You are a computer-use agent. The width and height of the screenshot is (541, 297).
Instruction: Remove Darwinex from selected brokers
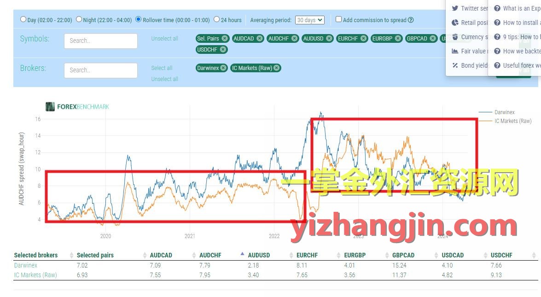(223, 68)
